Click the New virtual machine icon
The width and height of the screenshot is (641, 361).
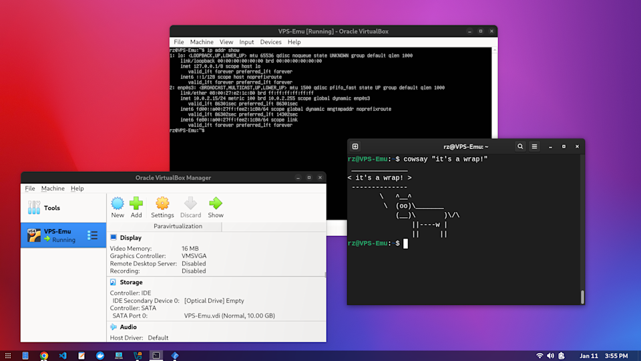click(118, 207)
